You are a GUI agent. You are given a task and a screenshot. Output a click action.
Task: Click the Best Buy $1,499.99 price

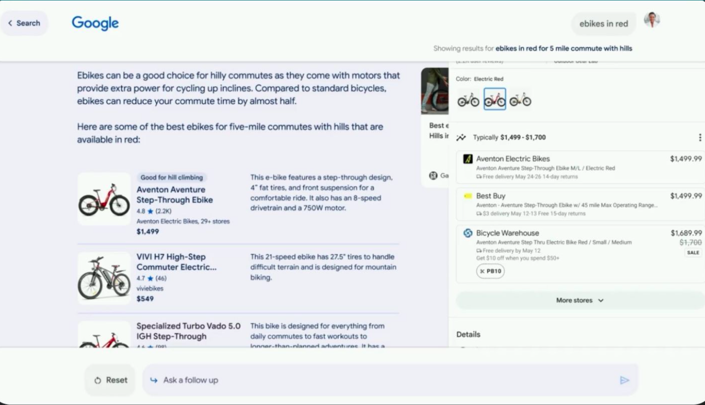tap(686, 196)
